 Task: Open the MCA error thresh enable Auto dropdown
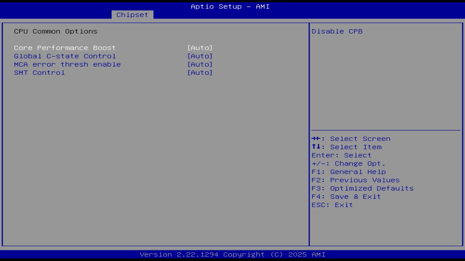click(x=200, y=64)
